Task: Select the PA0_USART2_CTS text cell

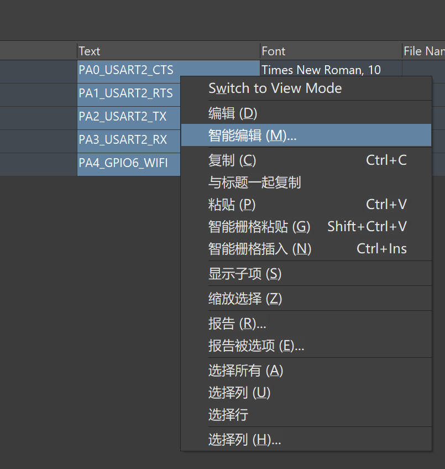Action: click(126, 70)
